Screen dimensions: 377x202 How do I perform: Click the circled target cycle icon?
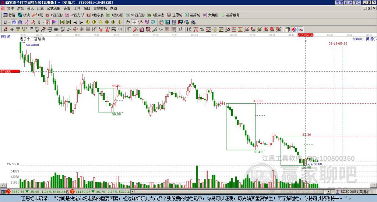(x=75, y=29)
